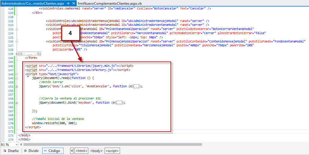Screen dimensions: 309x155
Task: Click the </html> closing tag
Action: coord(24,140)
